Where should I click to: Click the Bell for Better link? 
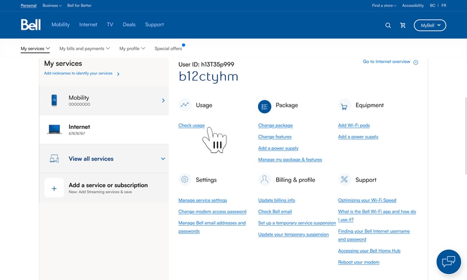tap(79, 5)
